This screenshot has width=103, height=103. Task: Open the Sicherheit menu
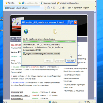pyautogui.click(x=78, y=8)
